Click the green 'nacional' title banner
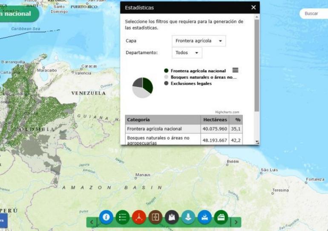 (x=19, y=14)
